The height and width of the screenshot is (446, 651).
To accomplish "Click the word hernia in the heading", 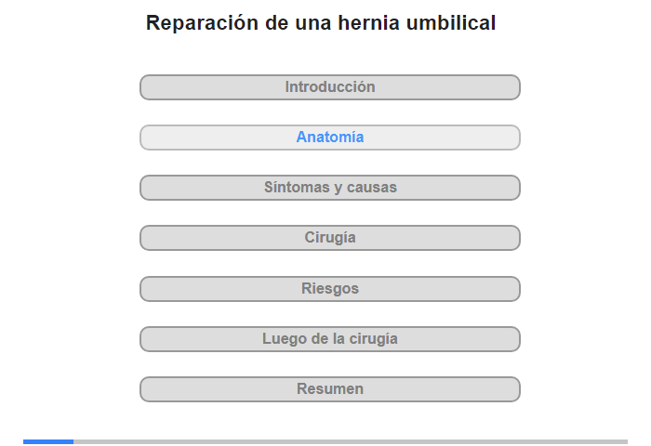I will (x=369, y=23).
